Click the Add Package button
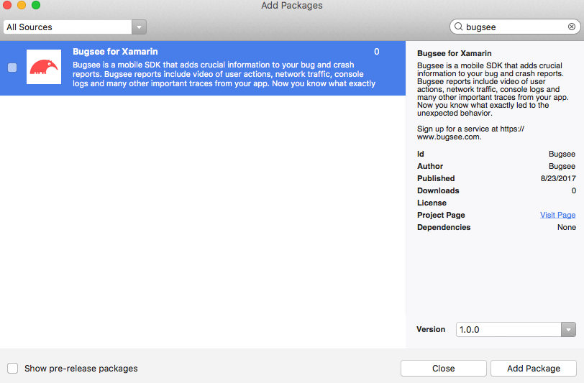The height and width of the screenshot is (383, 584). point(534,369)
